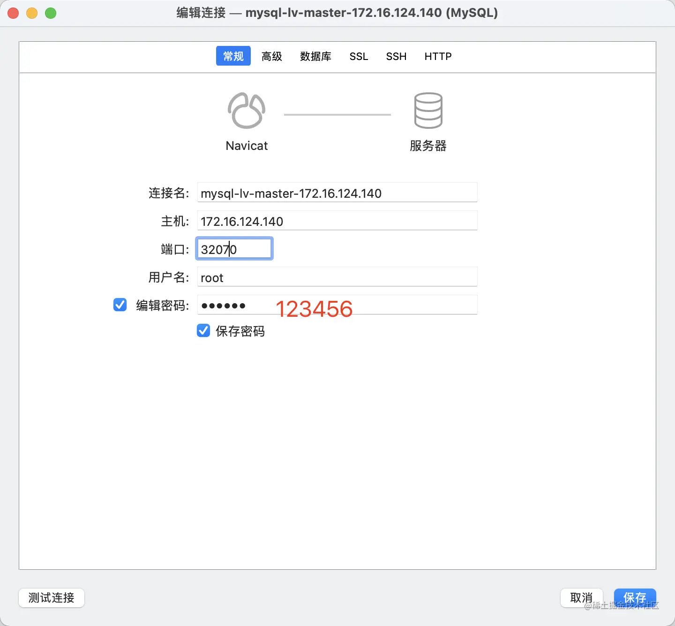675x626 pixels.
Task: Switch to the SSH tab
Action: (396, 56)
